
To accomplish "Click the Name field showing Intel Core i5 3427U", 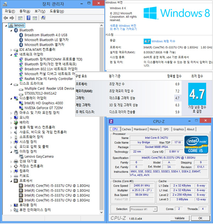I will [x=156, y=138].
